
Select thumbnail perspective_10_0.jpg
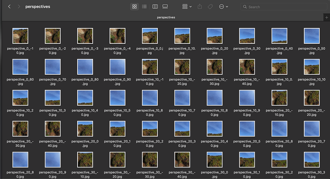coord(279,67)
